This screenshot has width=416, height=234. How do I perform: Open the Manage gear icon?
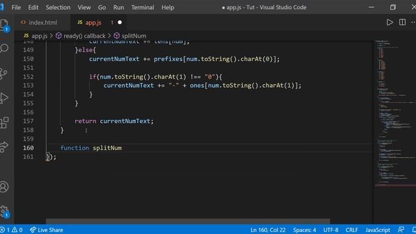[5, 211]
